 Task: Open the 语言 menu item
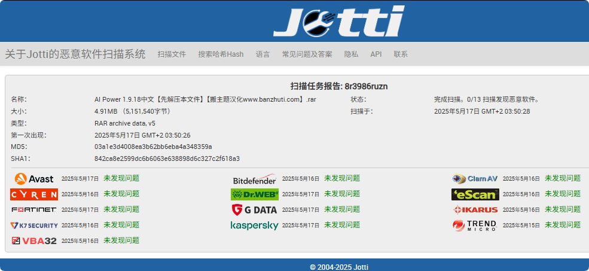[263, 54]
